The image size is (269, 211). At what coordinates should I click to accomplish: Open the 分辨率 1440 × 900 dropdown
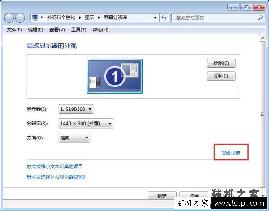click(86, 123)
